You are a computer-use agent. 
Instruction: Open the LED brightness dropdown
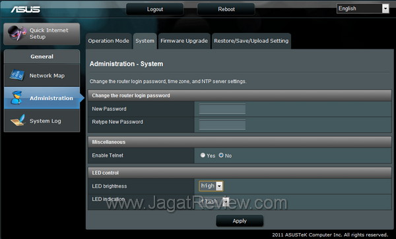pyautogui.click(x=211, y=186)
